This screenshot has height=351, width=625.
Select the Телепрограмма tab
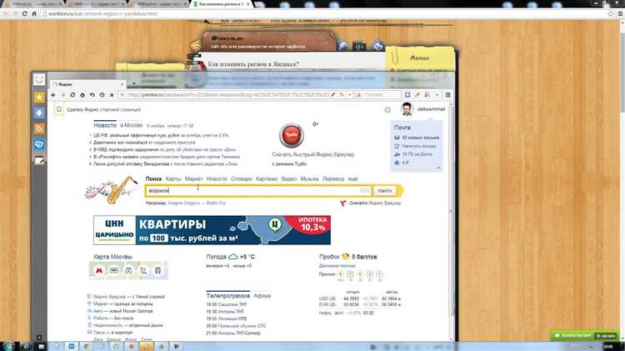pyautogui.click(x=228, y=296)
